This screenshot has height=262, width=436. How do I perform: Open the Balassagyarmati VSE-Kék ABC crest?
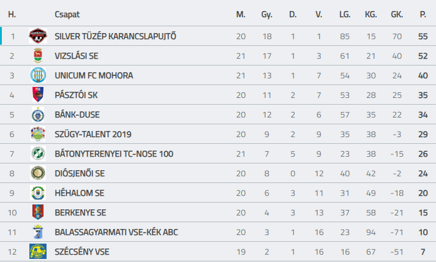click(x=38, y=232)
